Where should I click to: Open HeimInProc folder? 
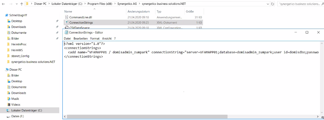(x=19, y=44)
